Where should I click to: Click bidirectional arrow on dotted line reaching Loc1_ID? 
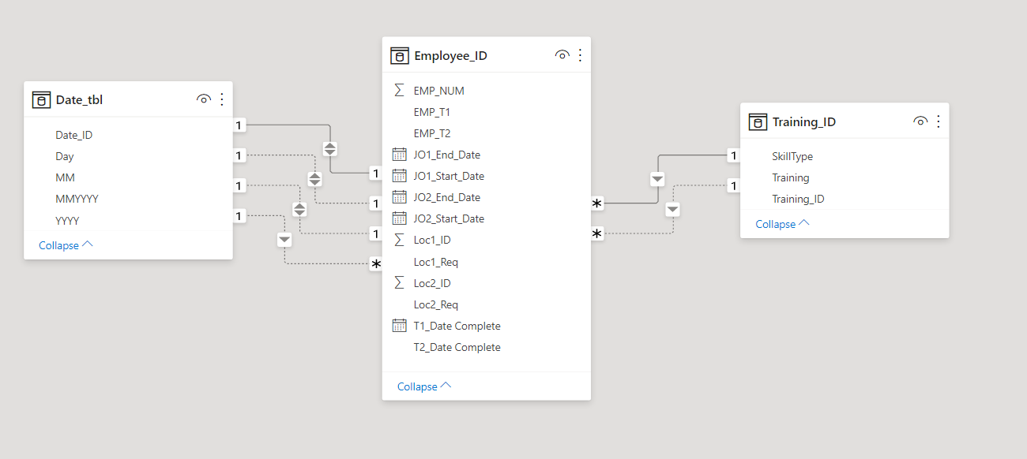coord(299,210)
